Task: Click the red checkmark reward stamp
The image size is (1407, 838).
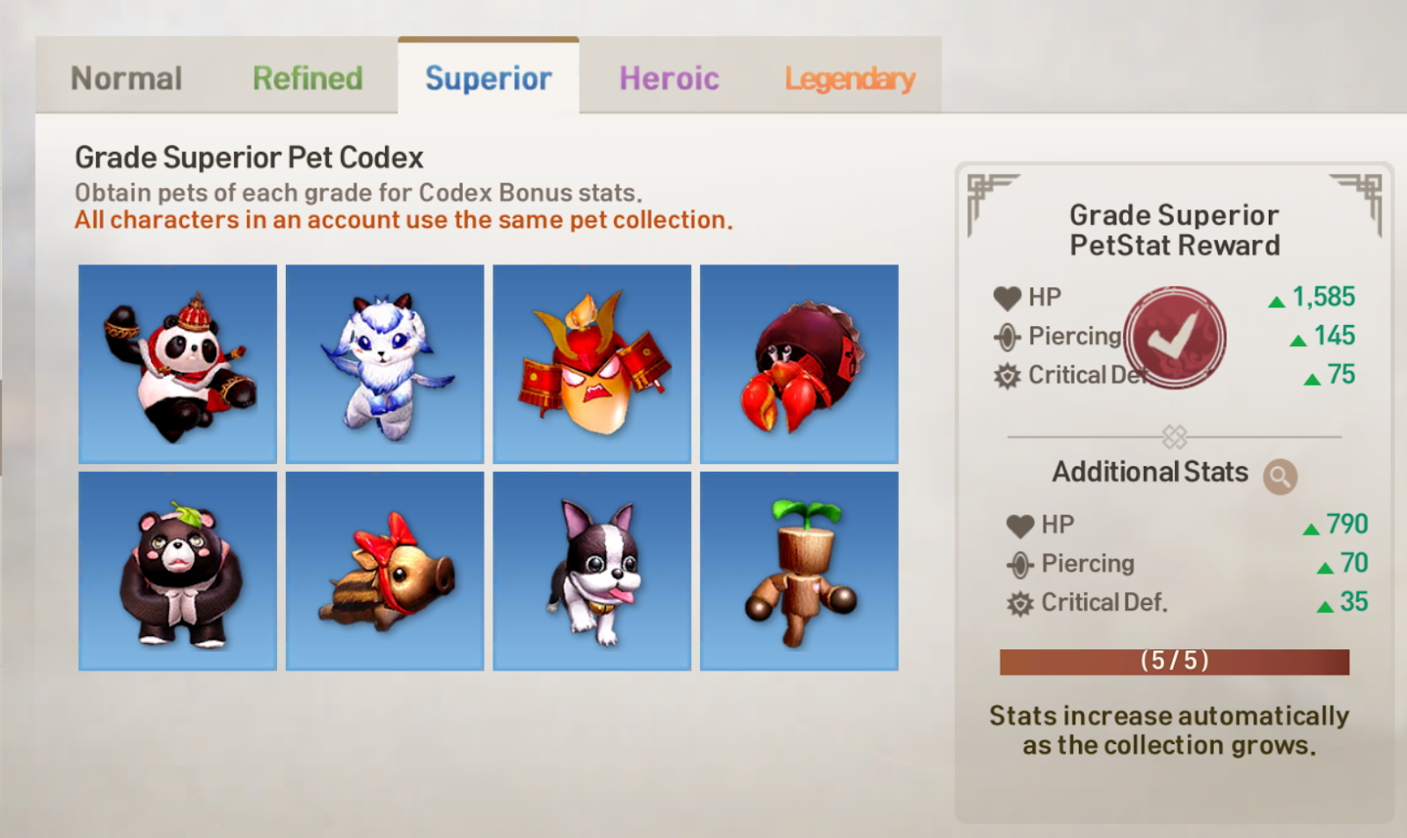Action: click(1175, 337)
